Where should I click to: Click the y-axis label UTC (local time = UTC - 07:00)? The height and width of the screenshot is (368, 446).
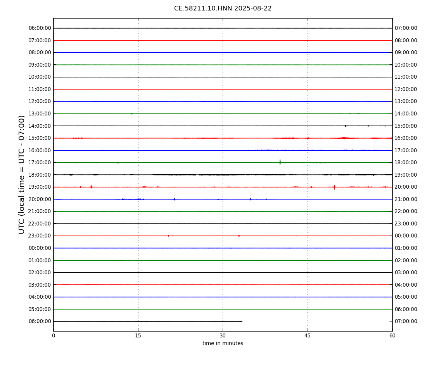coord(22,174)
